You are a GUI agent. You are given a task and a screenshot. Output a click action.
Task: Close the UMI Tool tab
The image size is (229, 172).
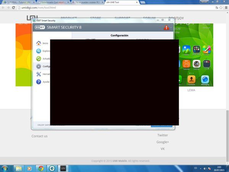coord(137,2)
